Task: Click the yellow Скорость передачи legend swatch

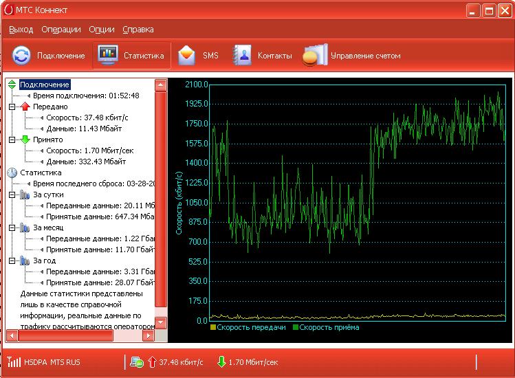Action: tap(213, 327)
